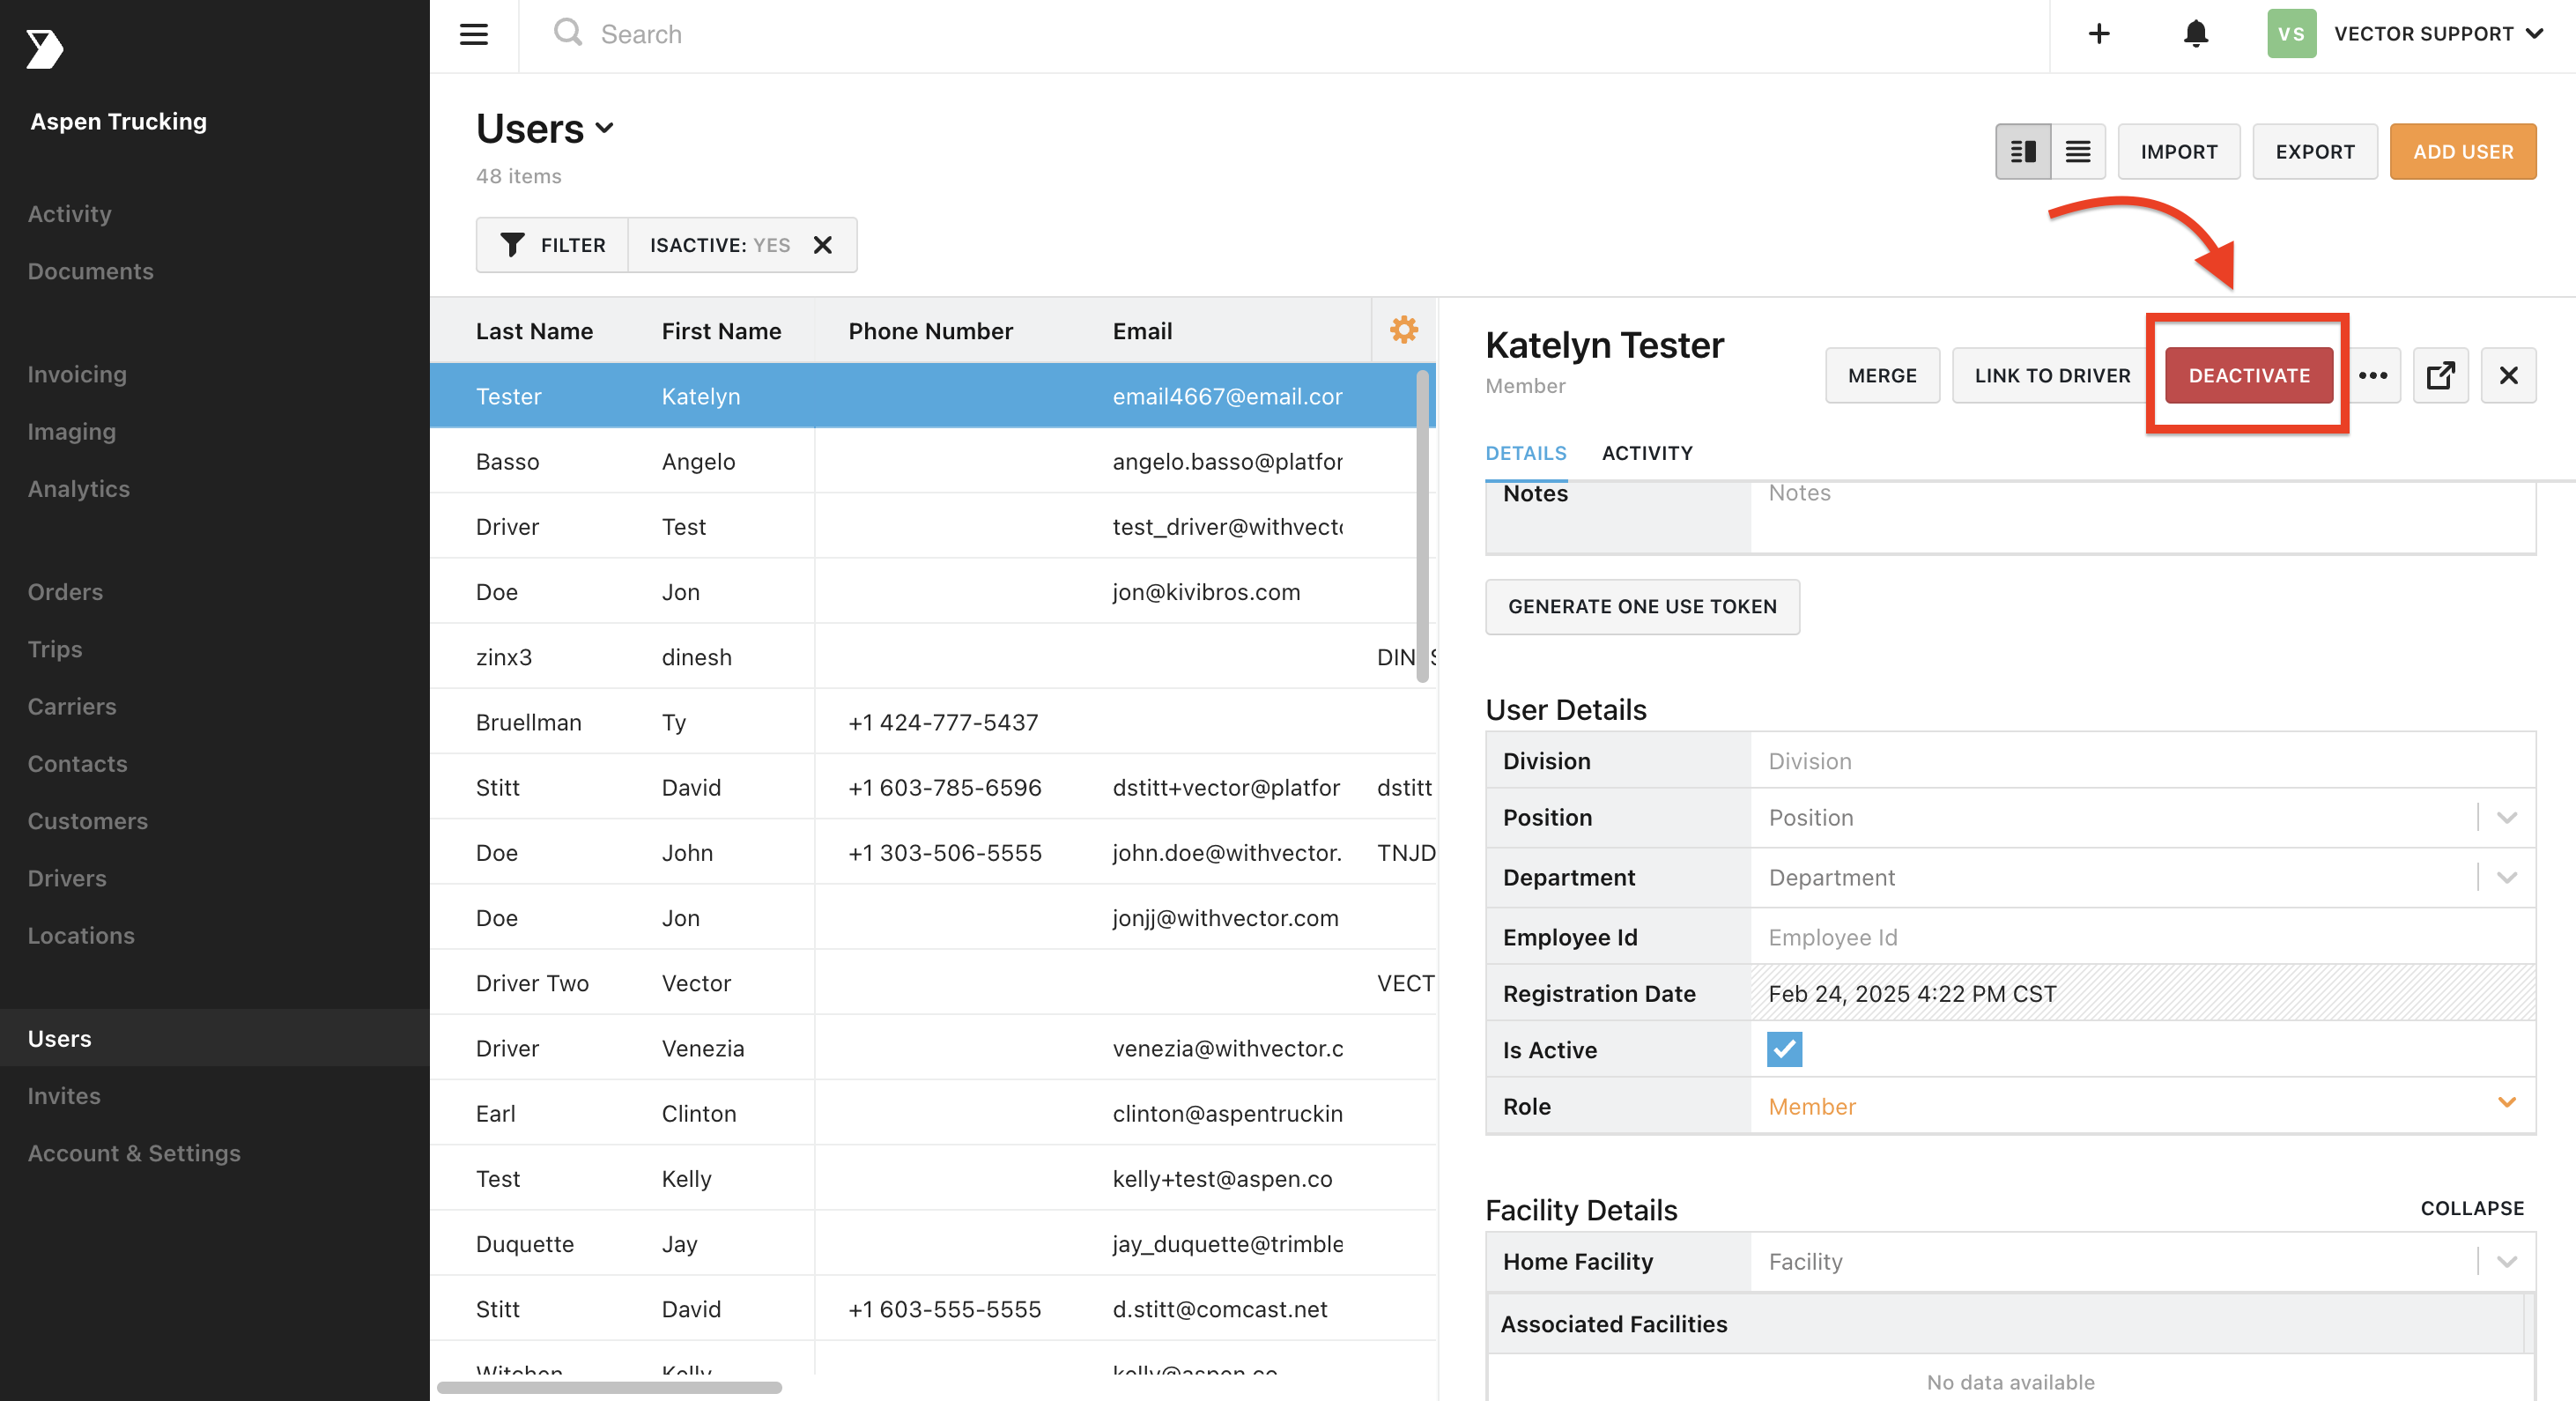Image resolution: width=2576 pixels, height=1401 pixels.
Task: Open Carriers in the sidebar
Action: click(72, 707)
